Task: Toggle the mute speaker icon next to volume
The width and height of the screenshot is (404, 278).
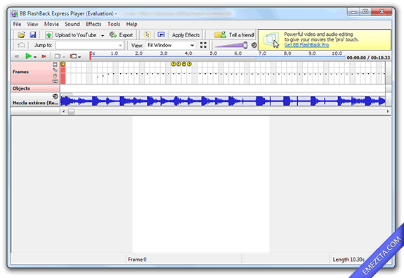Action: pyautogui.click(x=254, y=46)
